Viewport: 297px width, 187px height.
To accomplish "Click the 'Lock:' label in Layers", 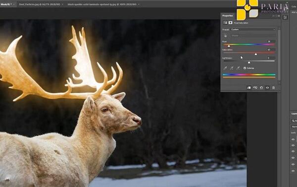I will coord(293,133).
